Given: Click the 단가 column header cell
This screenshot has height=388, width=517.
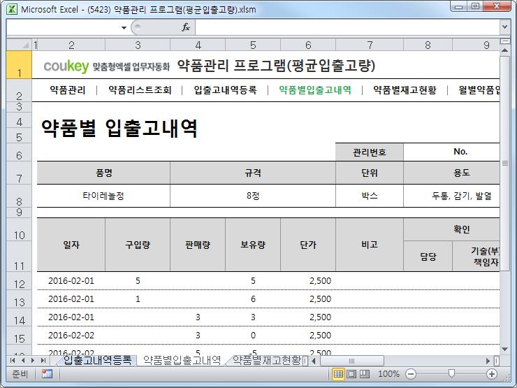Looking at the screenshot, I should pos(308,245).
